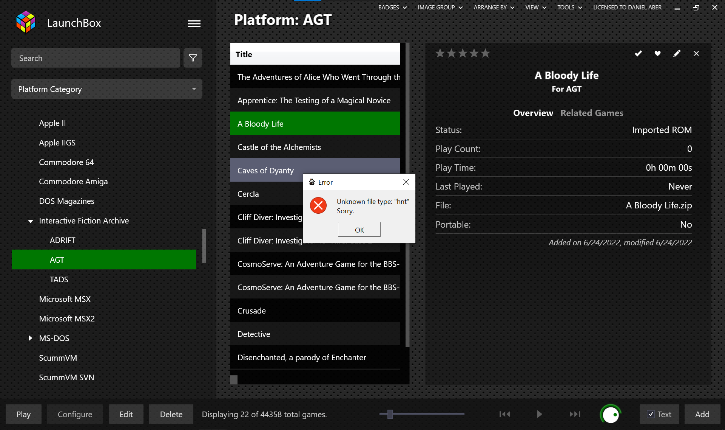This screenshot has width=725, height=430.
Task: Click the LaunchBox cube logo
Action: pyautogui.click(x=26, y=22)
